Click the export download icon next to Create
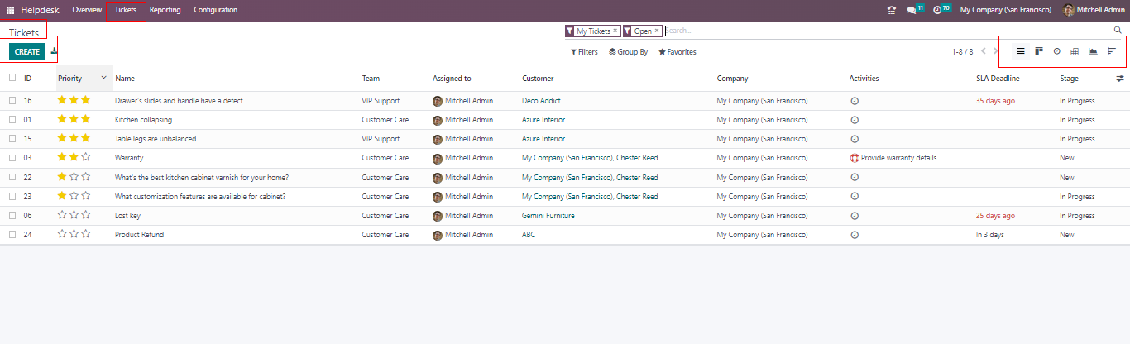The image size is (1130, 344). [54, 51]
